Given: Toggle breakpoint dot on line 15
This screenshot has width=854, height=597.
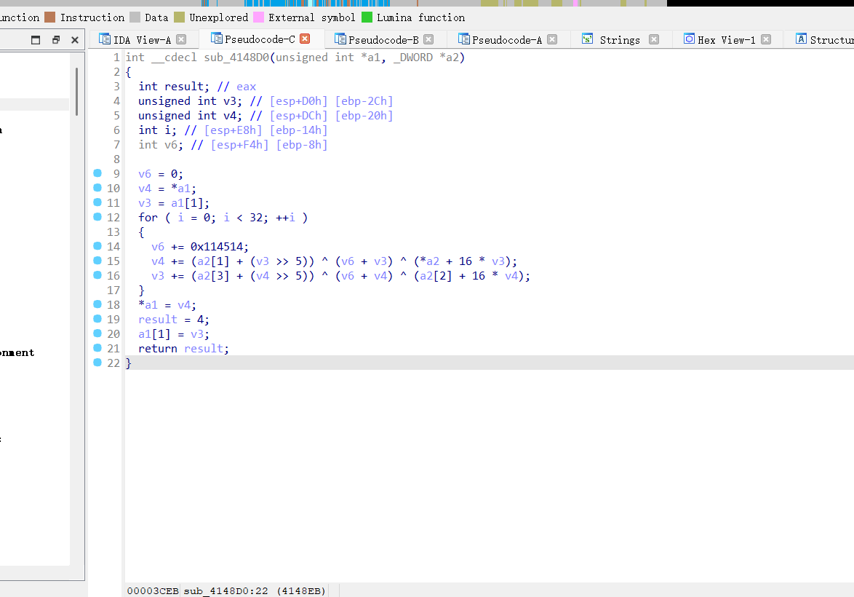Looking at the screenshot, I should pos(97,260).
